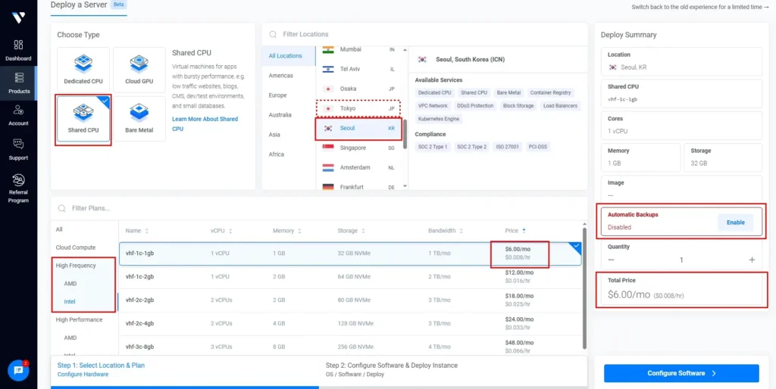Decrease quantity with the minus icon

(612, 260)
